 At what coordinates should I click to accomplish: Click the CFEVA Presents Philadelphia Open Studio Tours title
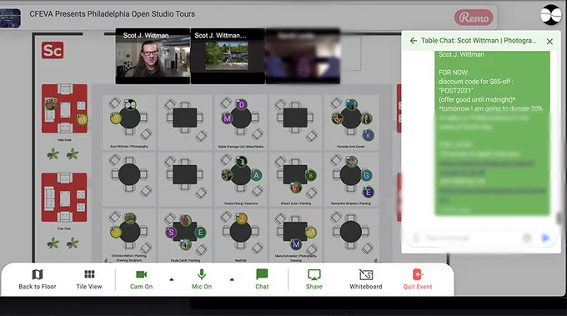pos(112,14)
